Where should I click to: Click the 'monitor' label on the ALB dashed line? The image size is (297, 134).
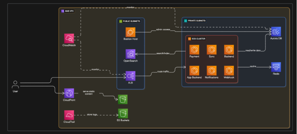click(95, 70)
